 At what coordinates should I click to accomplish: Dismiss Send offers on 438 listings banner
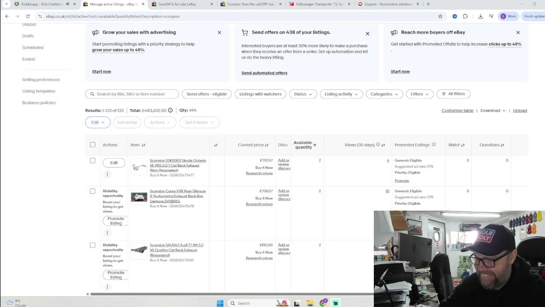click(367, 33)
